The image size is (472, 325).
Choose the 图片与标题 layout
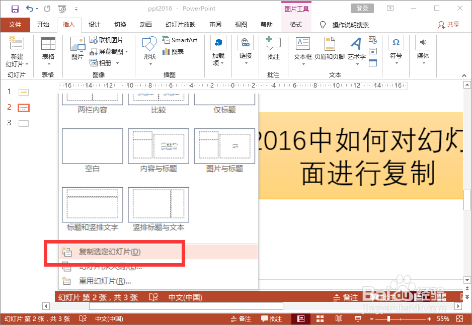(224, 150)
